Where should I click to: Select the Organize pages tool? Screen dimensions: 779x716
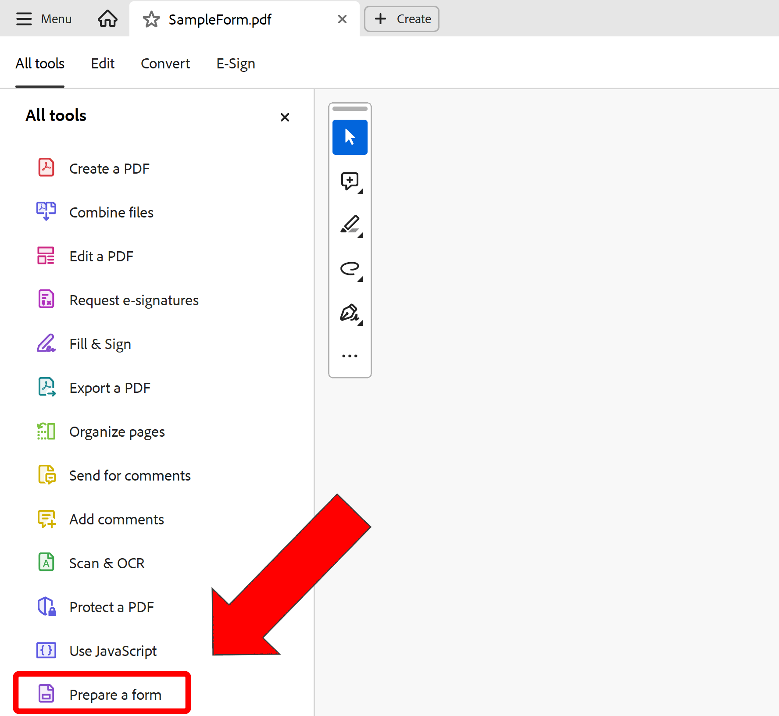click(117, 431)
